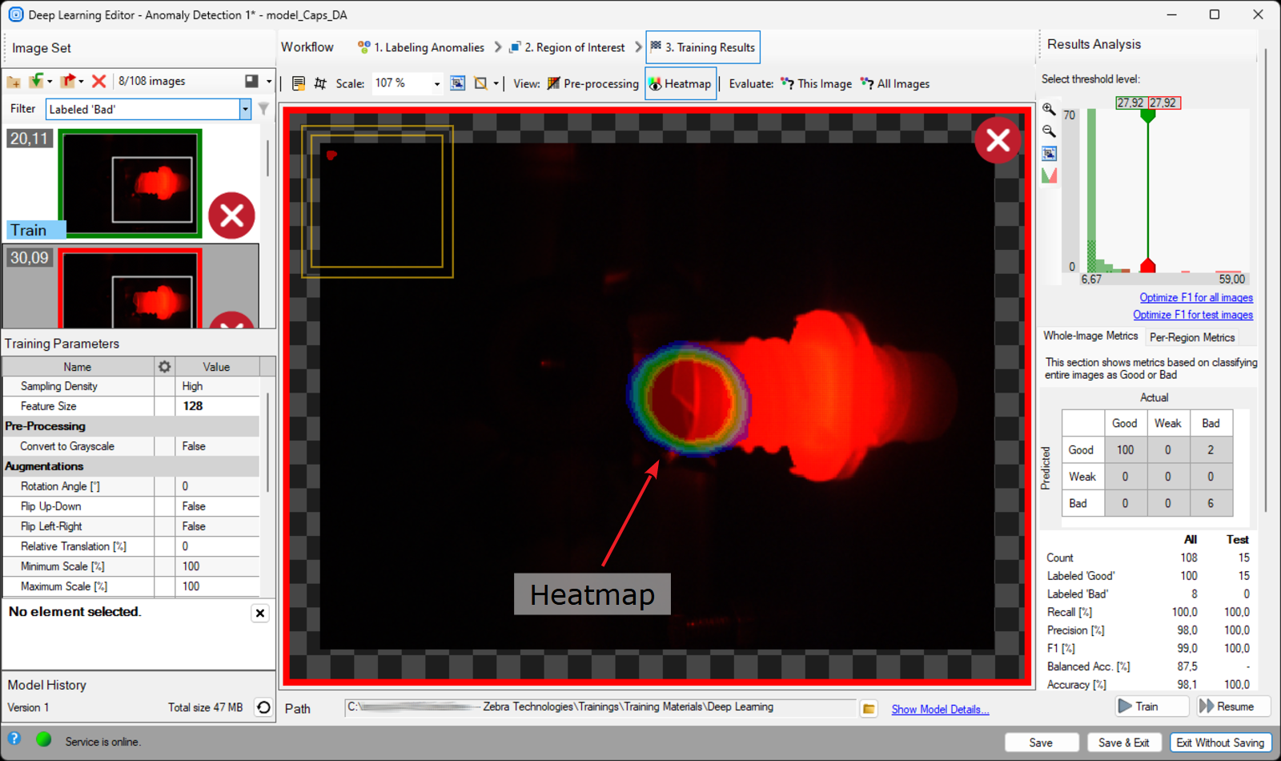The image size is (1281, 761).
Task: Click the training parameters gear icon
Action: click(x=164, y=367)
